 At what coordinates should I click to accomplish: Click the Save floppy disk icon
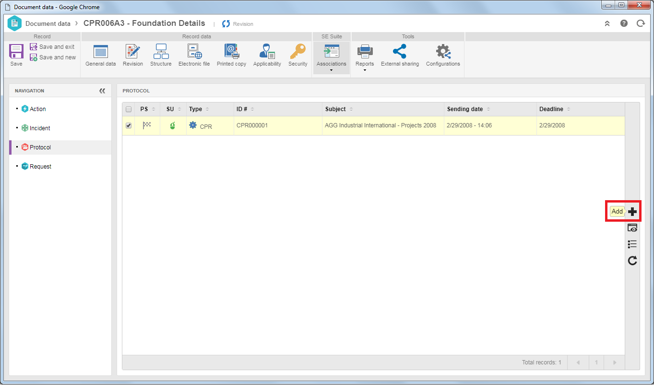[x=16, y=52]
